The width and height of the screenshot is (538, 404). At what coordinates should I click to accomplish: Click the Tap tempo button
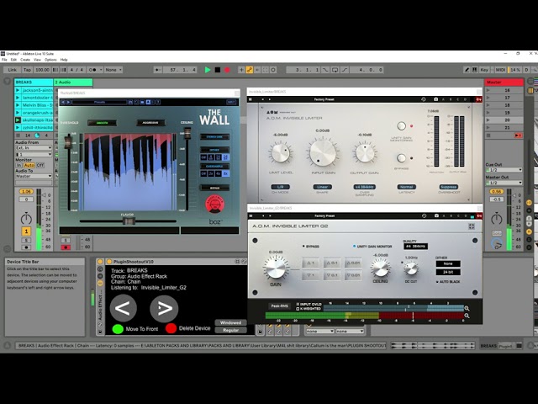(x=27, y=70)
